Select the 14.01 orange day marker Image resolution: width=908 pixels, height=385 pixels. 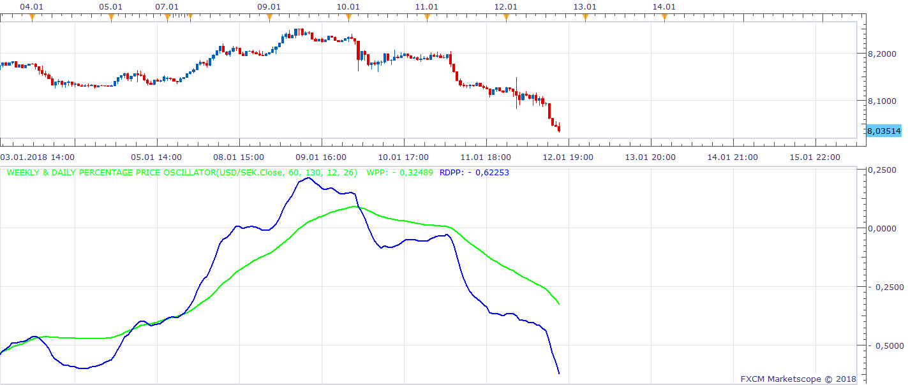[x=664, y=17]
